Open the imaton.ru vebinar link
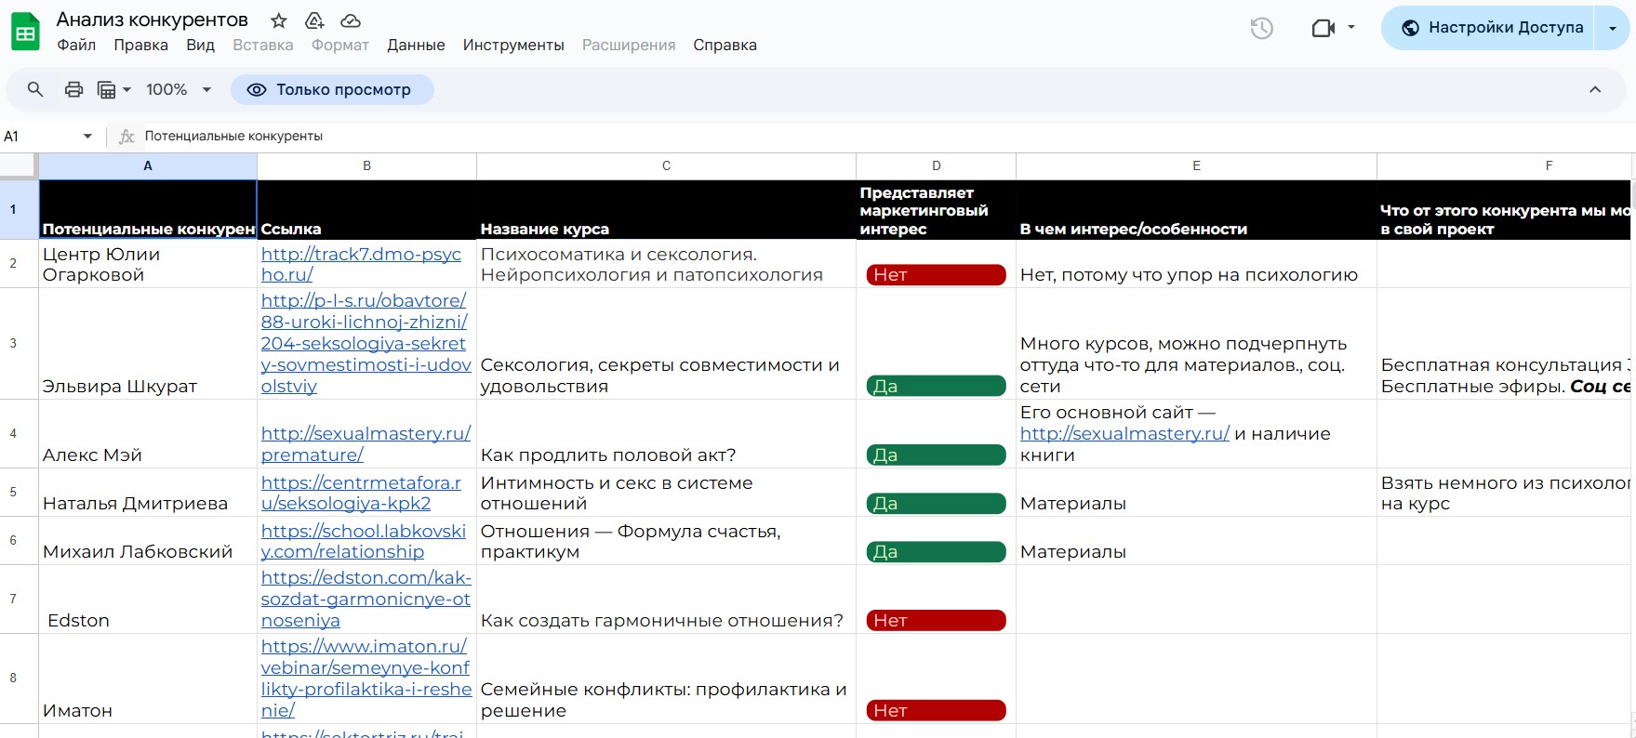The image size is (1636, 738). point(366,679)
